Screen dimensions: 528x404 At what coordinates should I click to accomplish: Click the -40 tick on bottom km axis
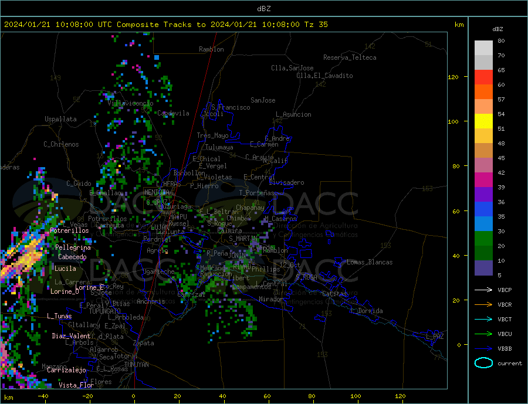coord(43,396)
